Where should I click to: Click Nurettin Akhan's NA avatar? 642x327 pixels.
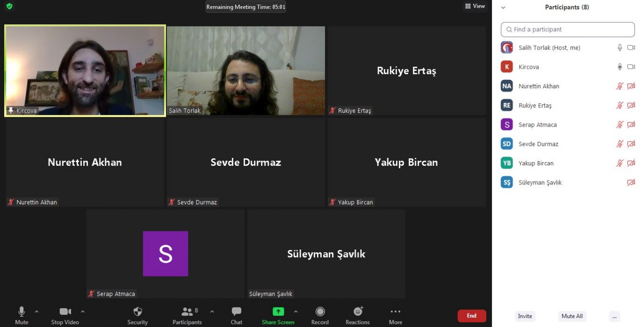pos(507,86)
